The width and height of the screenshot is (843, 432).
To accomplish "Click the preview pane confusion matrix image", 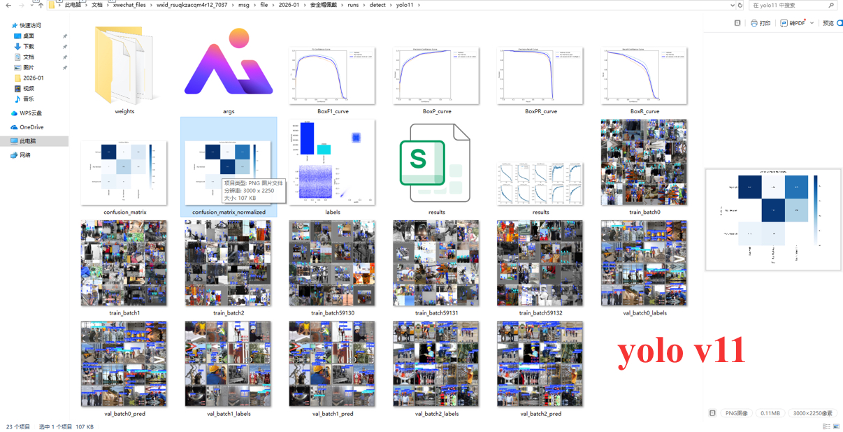I will click(x=772, y=219).
